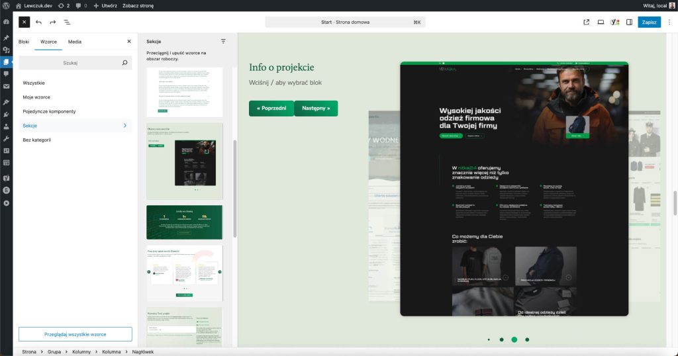Open the Tools wrench icon in the admin sidebar
This screenshot has width=678, height=356.
pos(6,139)
